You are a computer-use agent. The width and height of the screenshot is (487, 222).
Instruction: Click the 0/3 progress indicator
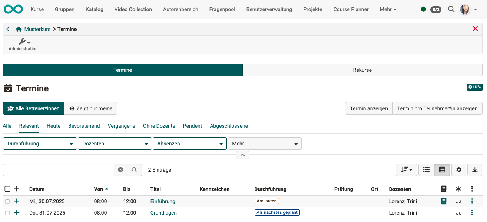(435, 9)
